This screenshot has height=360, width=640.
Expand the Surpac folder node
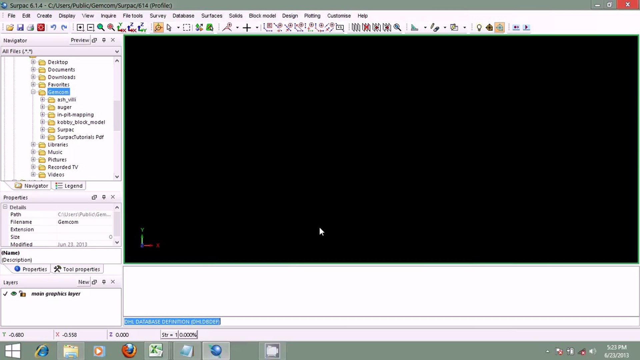click(x=43, y=130)
